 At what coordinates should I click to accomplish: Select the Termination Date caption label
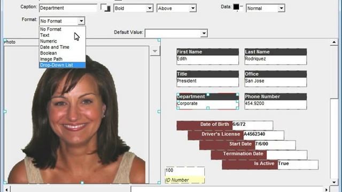point(239,155)
